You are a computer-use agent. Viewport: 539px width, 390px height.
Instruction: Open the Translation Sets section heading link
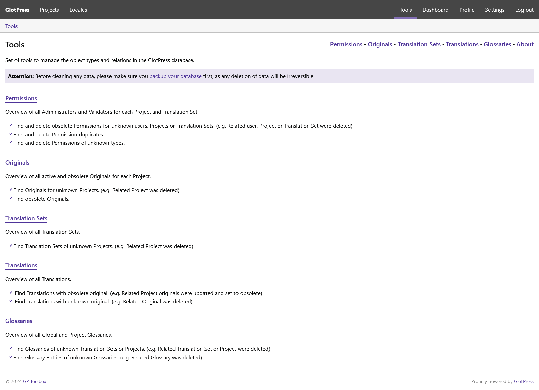[26, 218]
